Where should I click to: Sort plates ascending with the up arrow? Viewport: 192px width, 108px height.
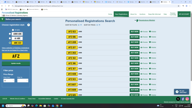point(79,25)
